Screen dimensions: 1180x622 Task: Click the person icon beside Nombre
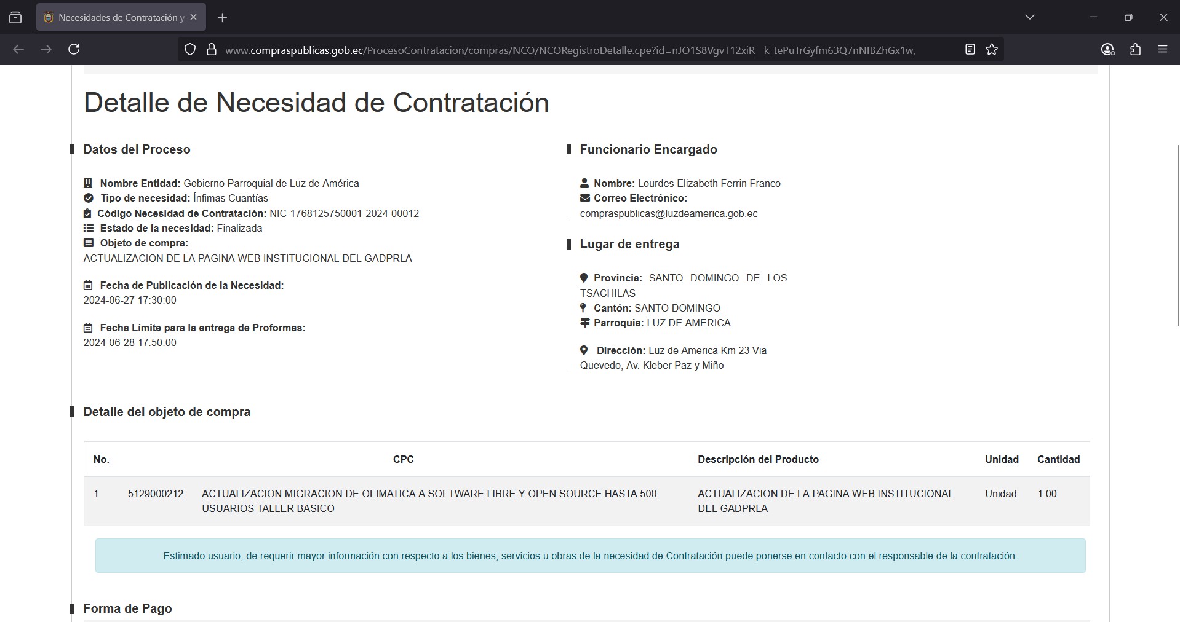point(584,183)
